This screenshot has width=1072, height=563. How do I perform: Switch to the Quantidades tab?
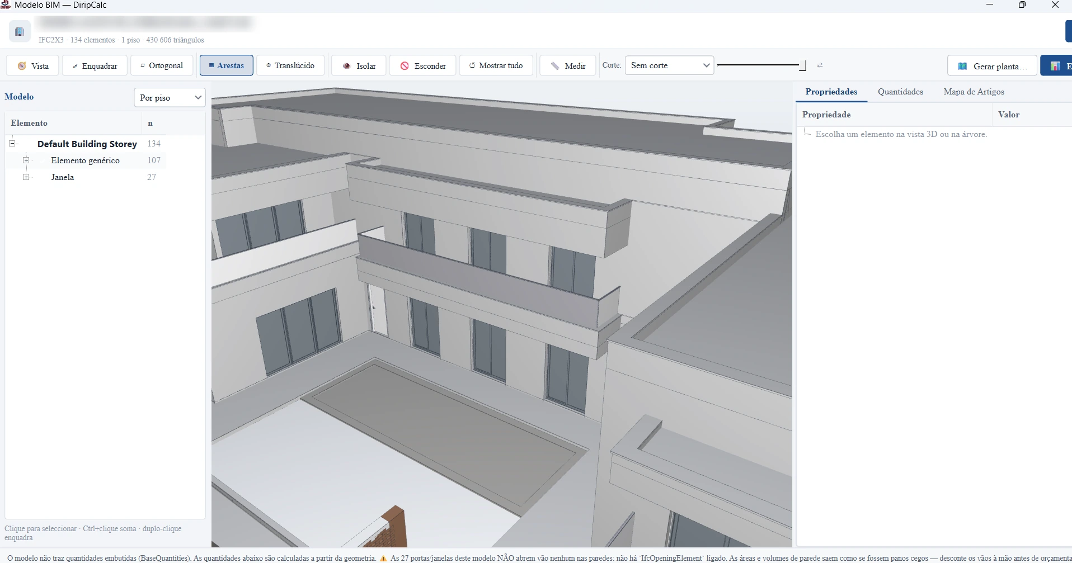pyautogui.click(x=900, y=92)
